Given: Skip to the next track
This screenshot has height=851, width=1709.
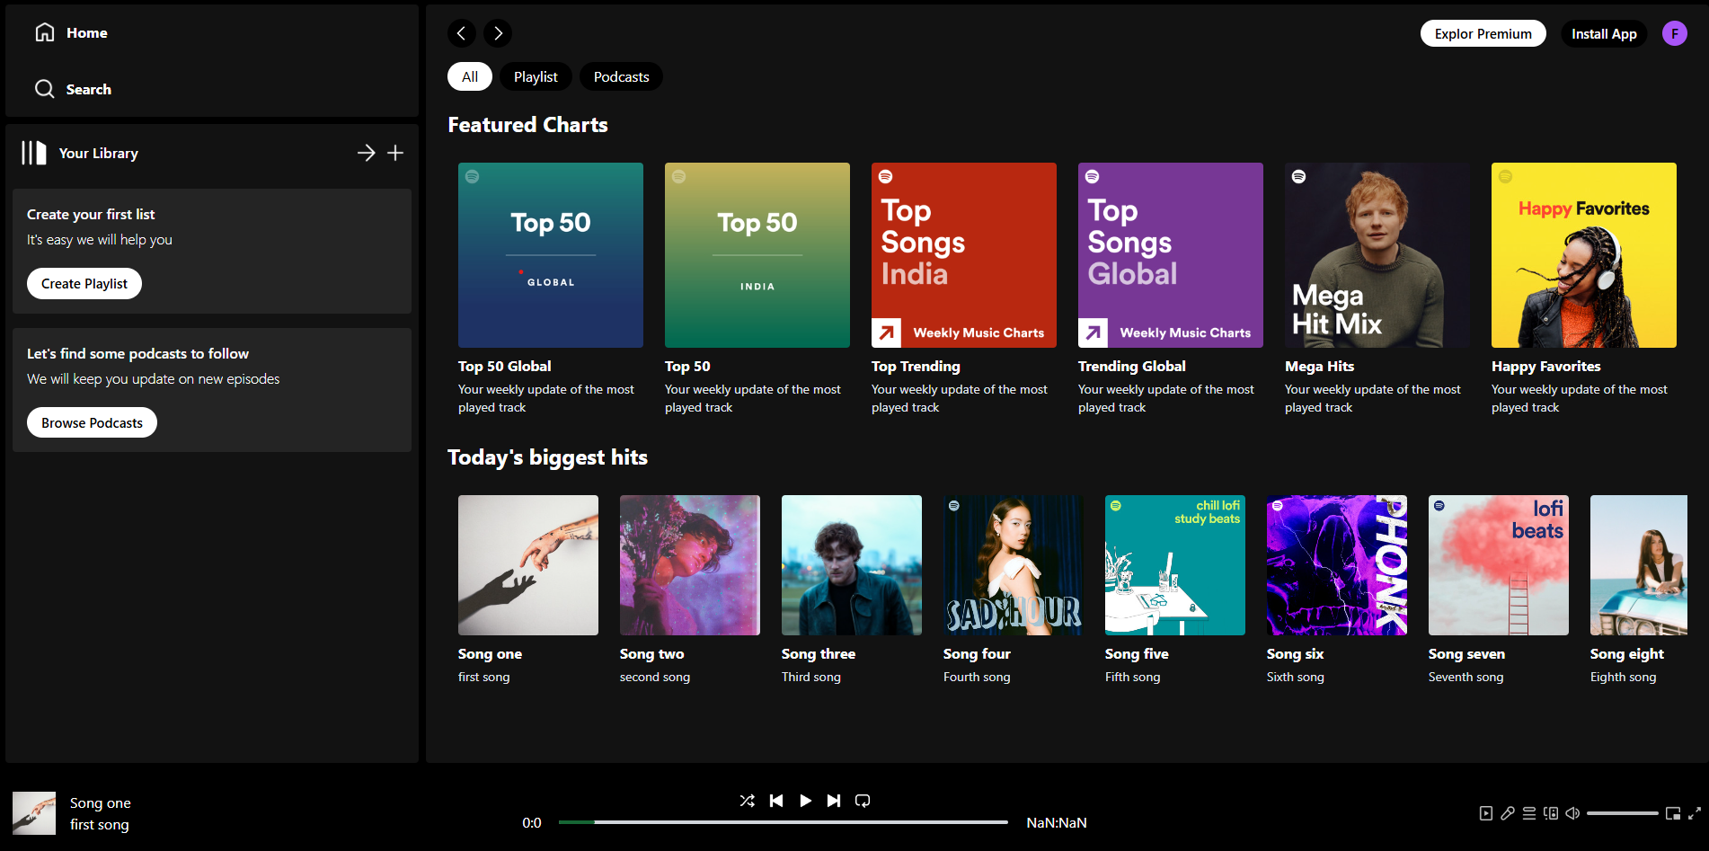Looking at the screenshot, I should [x=834, y=801].
